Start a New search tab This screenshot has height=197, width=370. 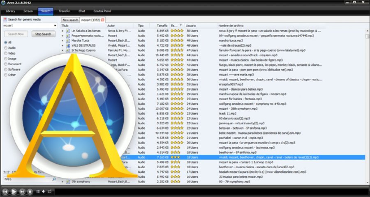point(70,20)
